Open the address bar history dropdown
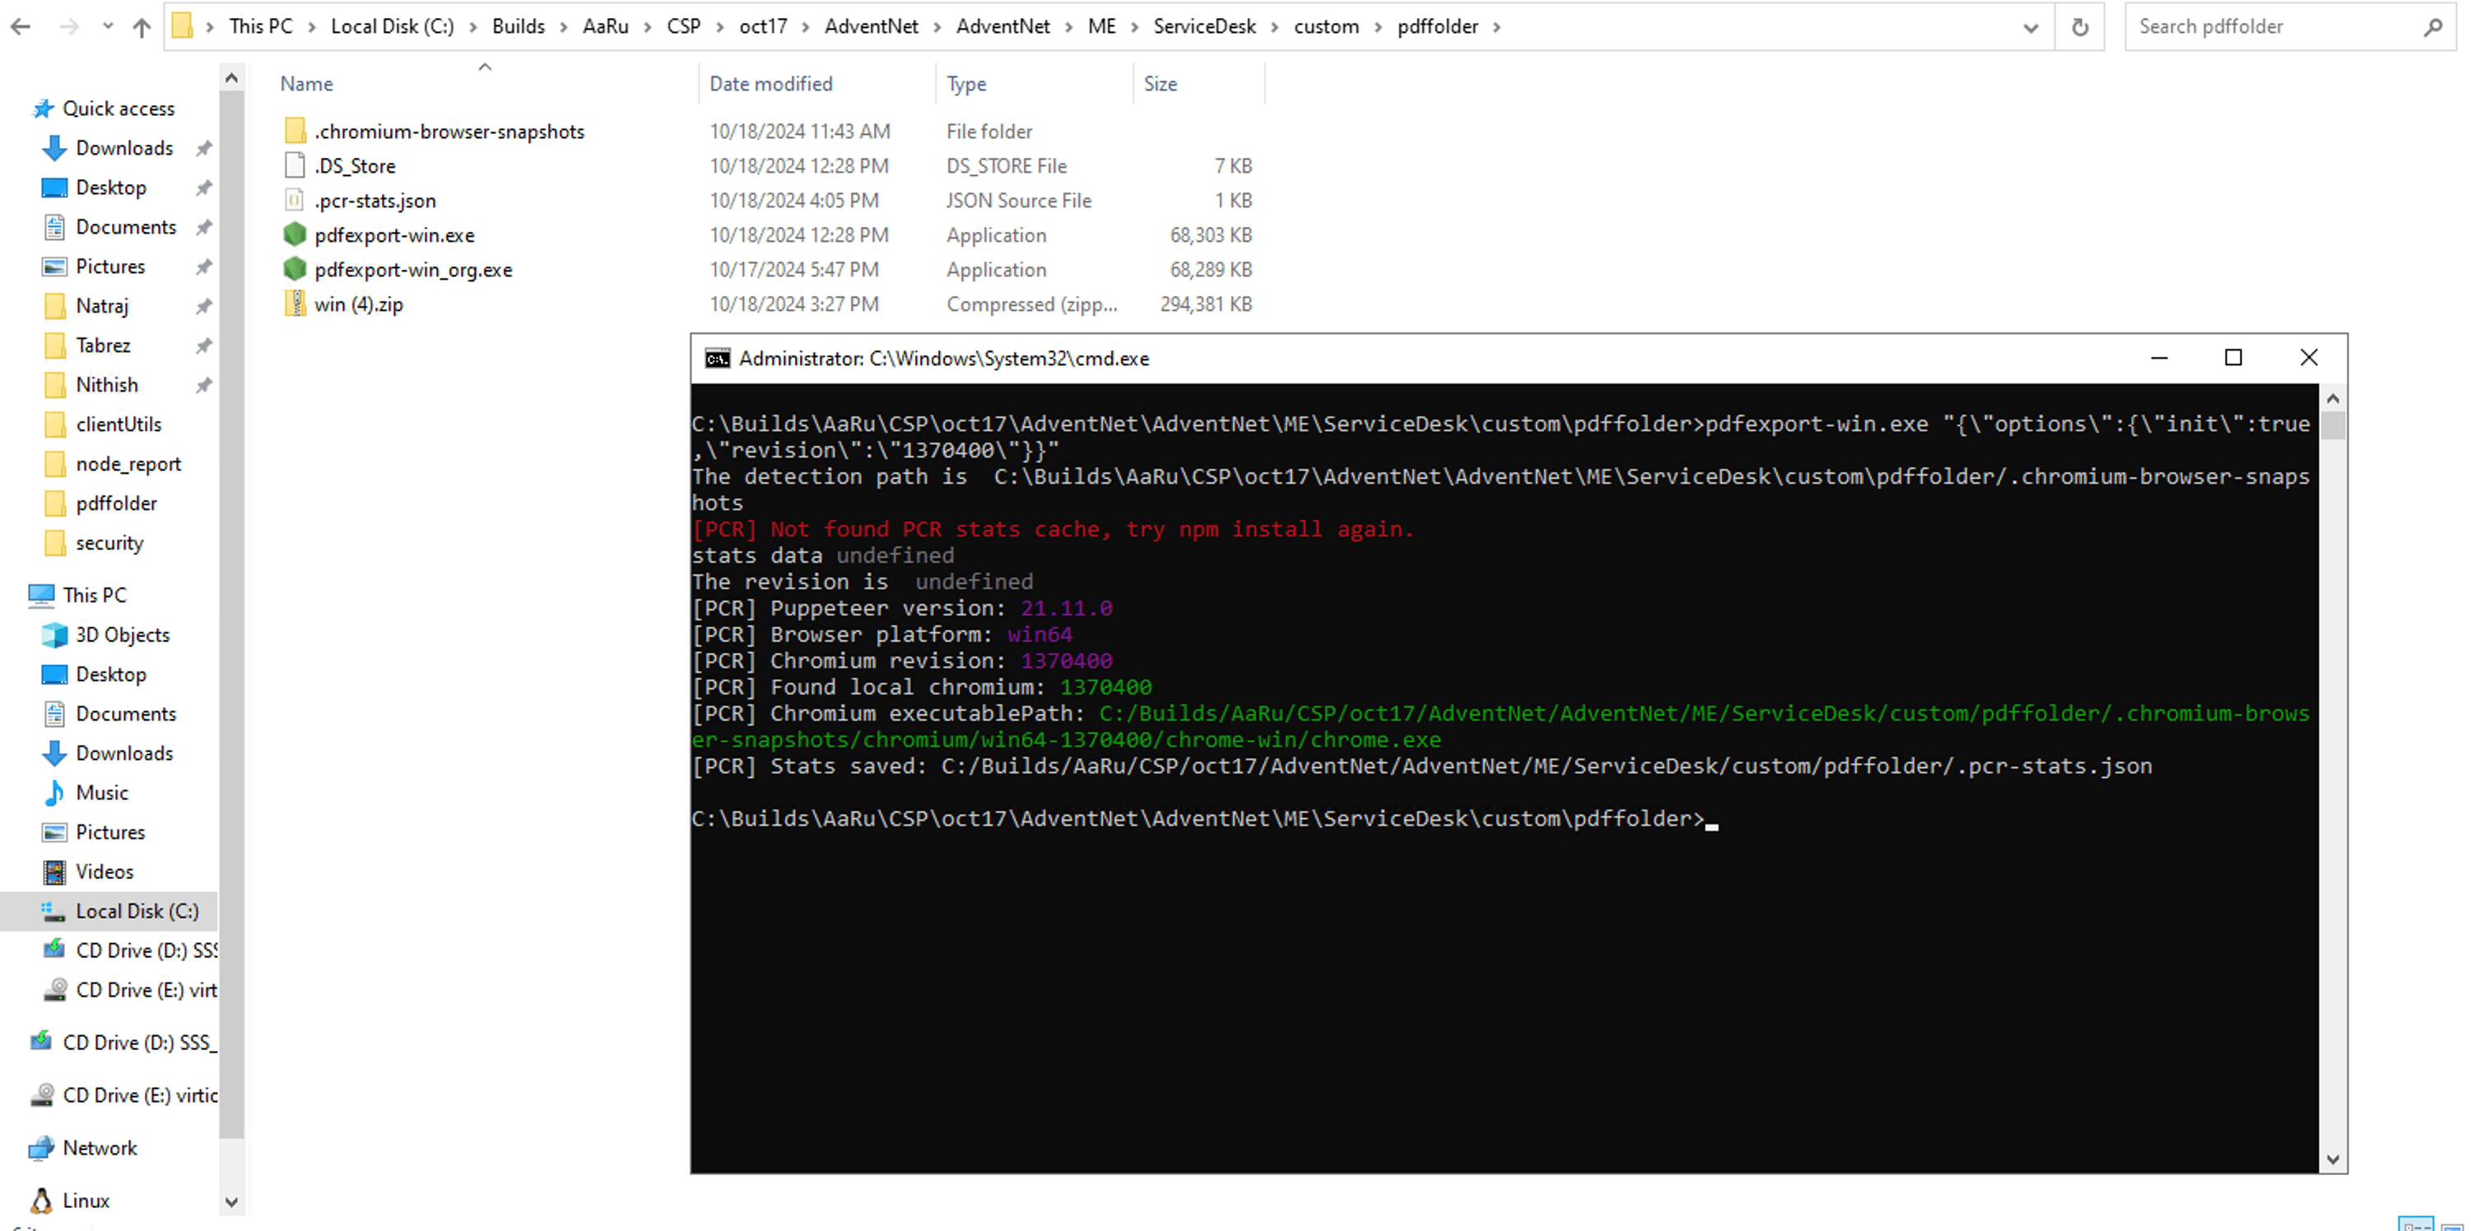Viewport: 2471px width, 1231px height. pyautogui.click(x=2030, y=27)
